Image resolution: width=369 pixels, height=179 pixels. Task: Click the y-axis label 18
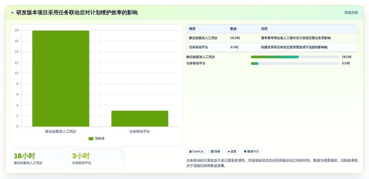pos(16,30)
